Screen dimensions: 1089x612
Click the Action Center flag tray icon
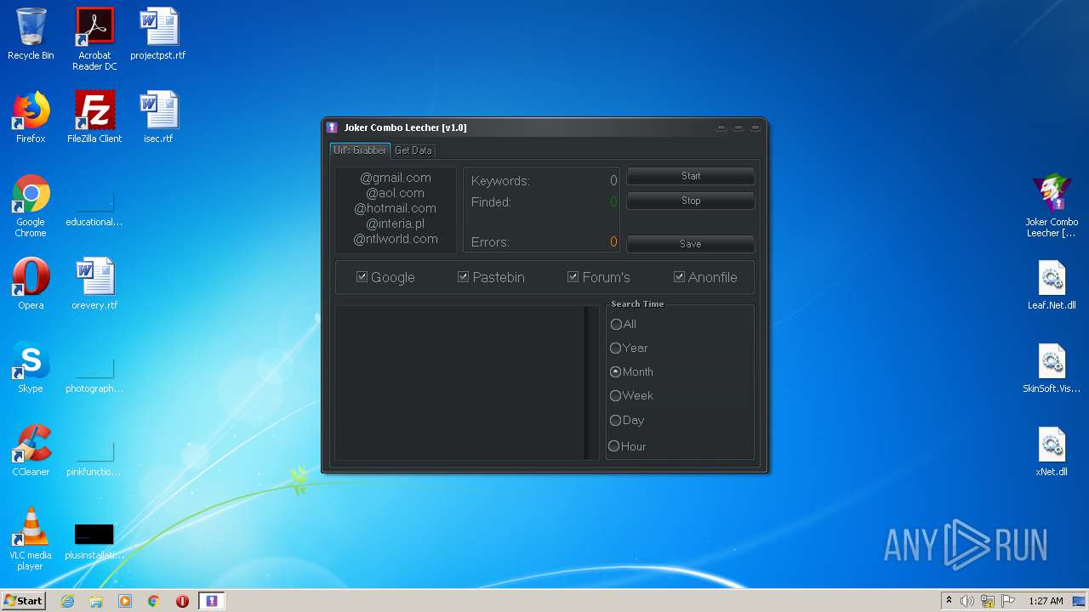pyautogui.click(x=1008, y=601)
